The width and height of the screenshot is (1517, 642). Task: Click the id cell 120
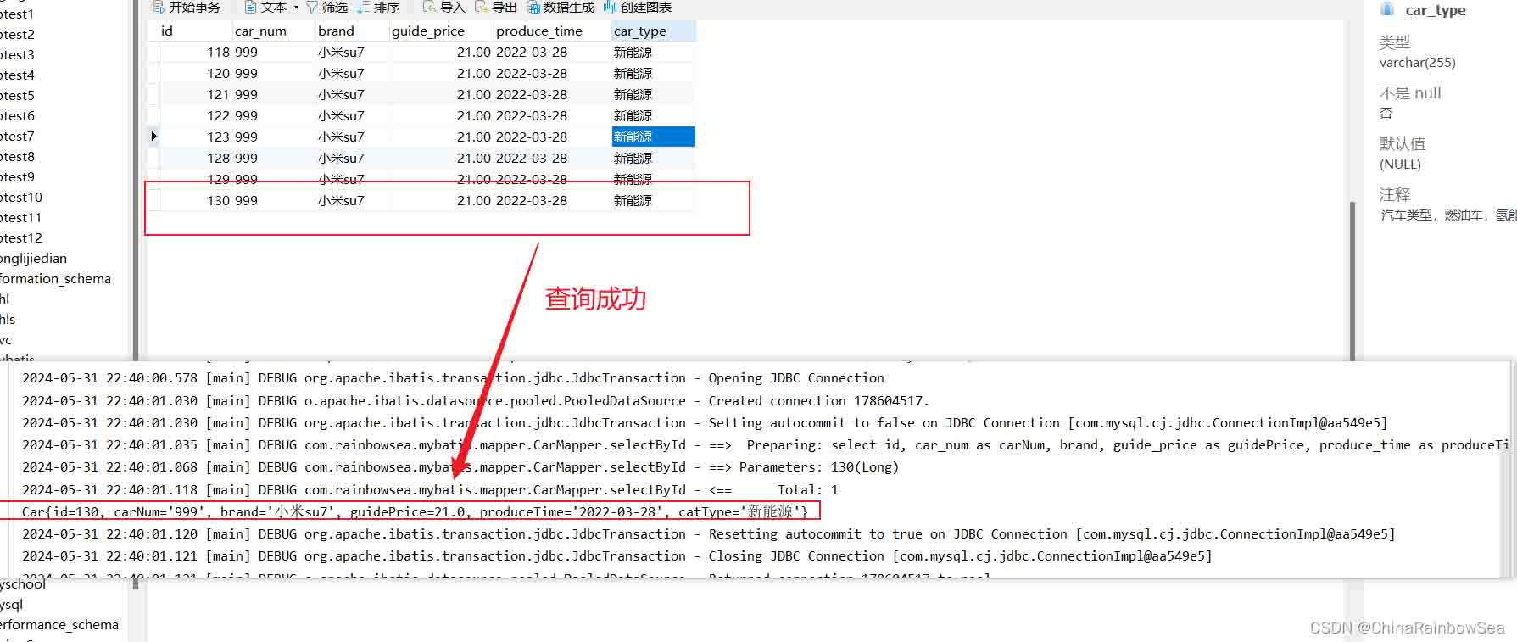click(x=195, y=74)
